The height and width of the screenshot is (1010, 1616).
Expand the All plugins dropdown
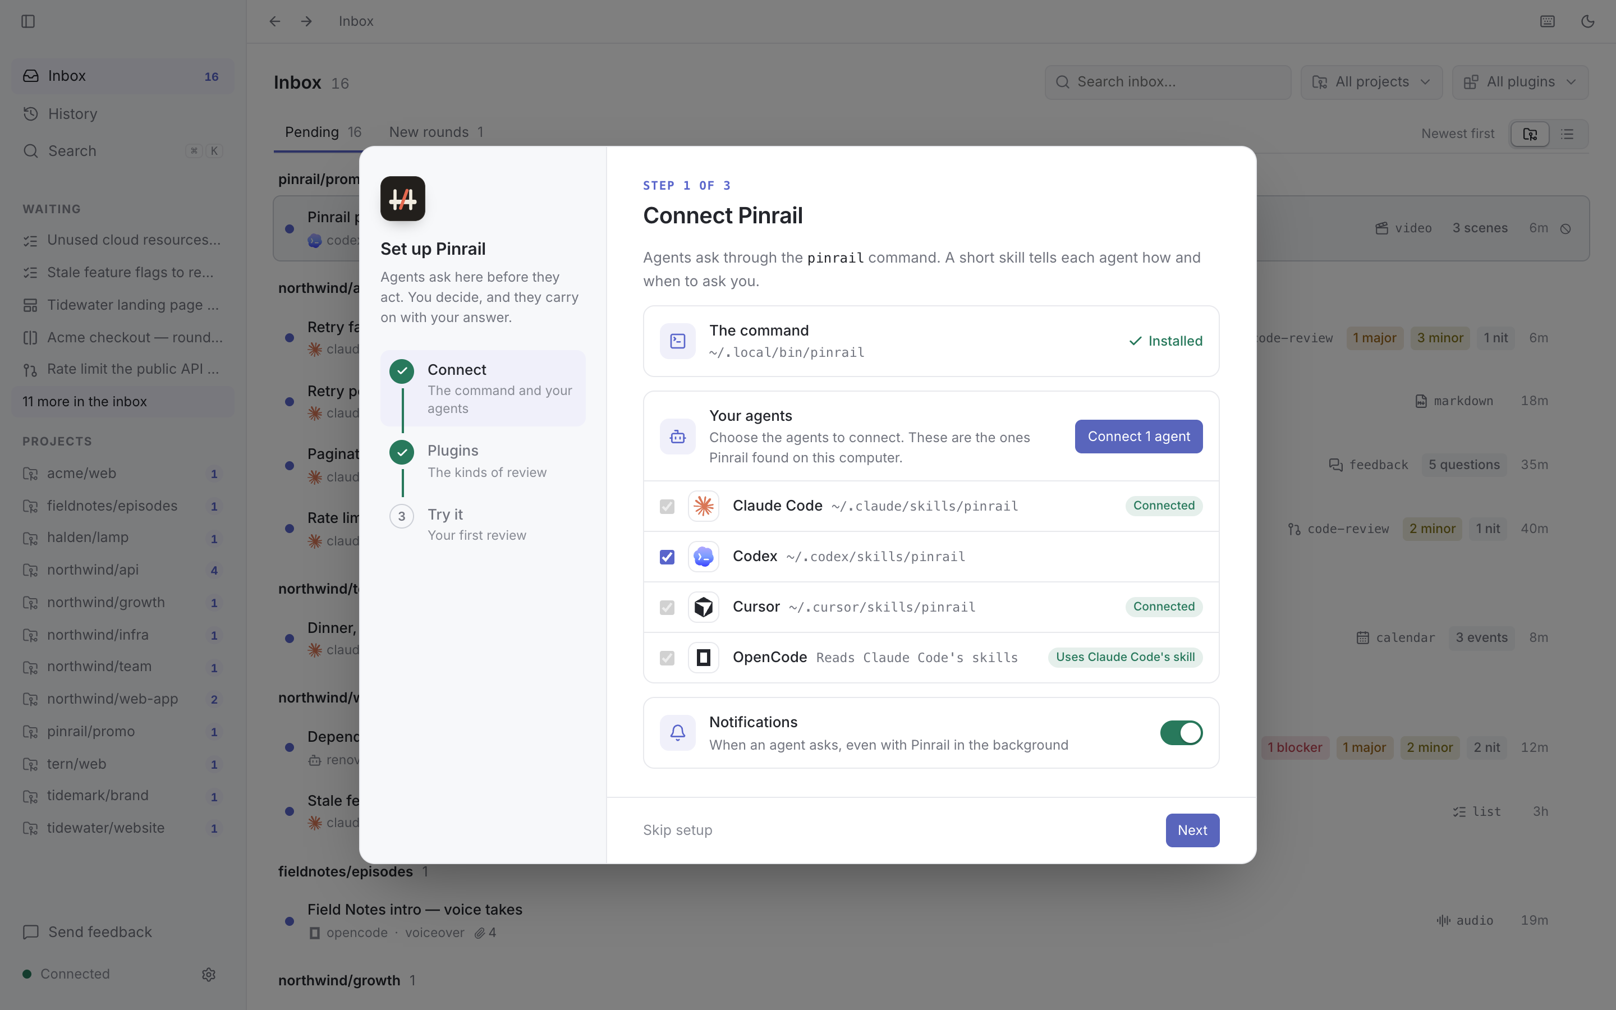[1520, 82]
